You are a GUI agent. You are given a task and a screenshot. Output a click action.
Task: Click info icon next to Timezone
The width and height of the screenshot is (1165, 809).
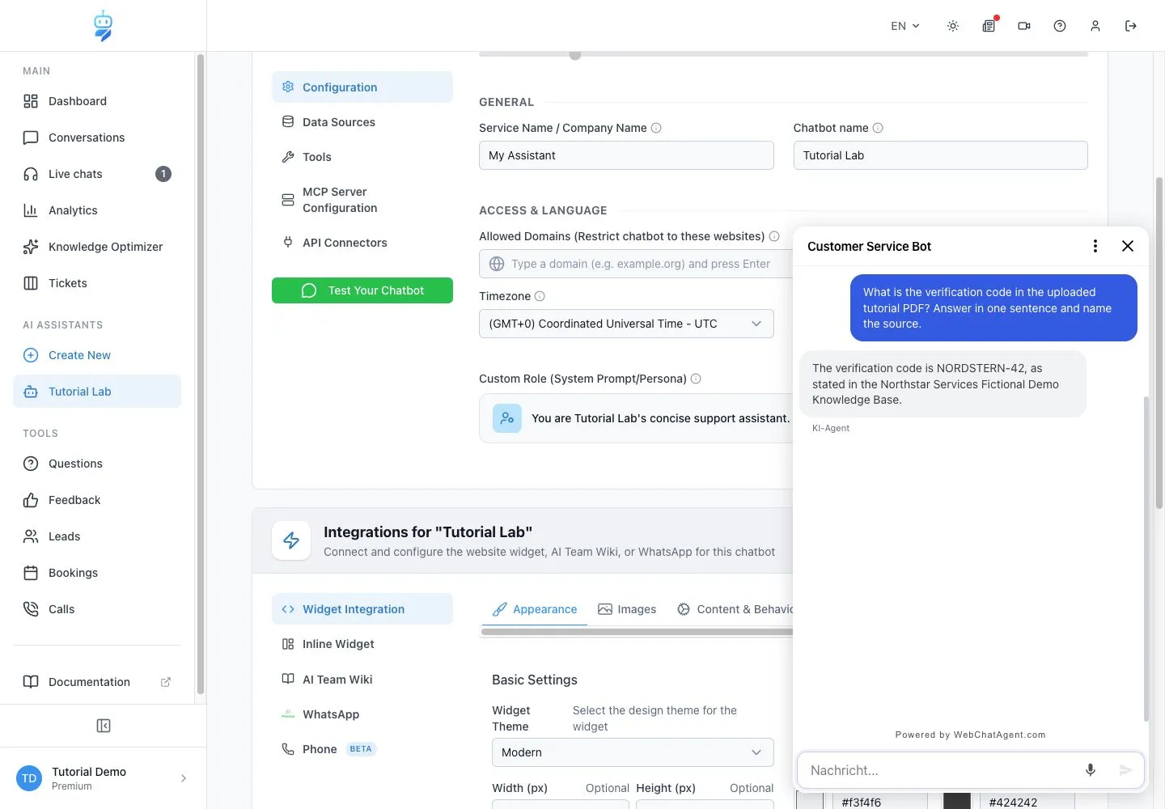click(x=540, y=296)
